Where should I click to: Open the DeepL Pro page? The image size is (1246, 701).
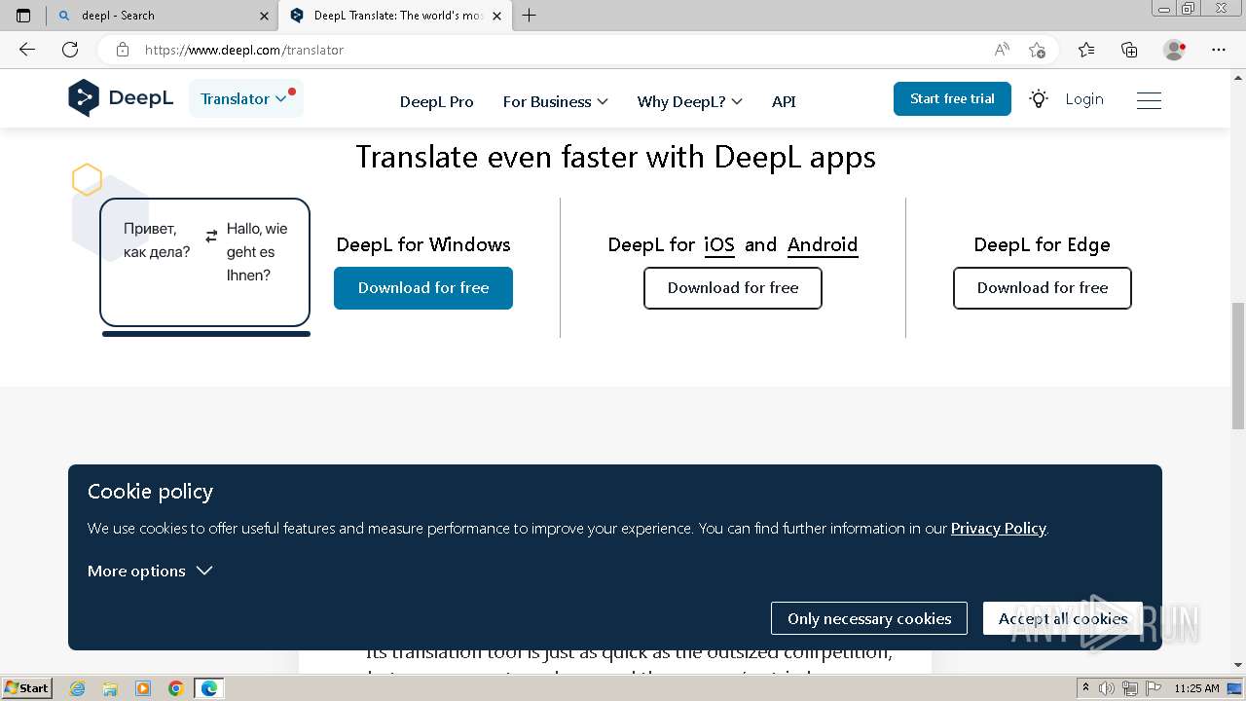click(436, 101)
